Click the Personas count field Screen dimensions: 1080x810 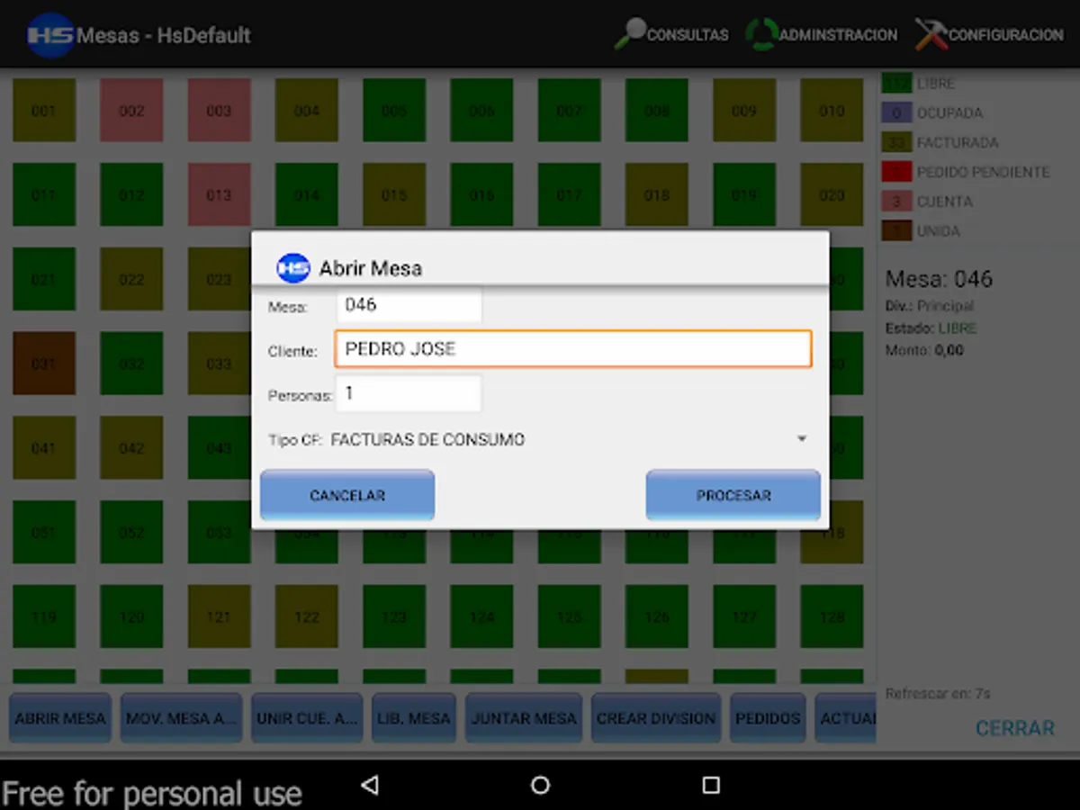409,393
